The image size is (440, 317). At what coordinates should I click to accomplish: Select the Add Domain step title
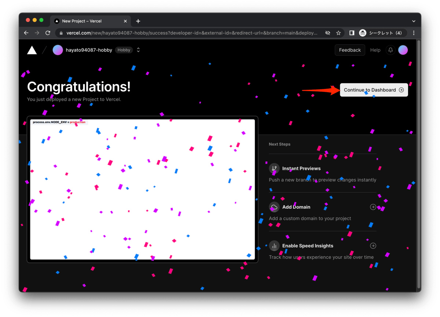coord(296,207)
